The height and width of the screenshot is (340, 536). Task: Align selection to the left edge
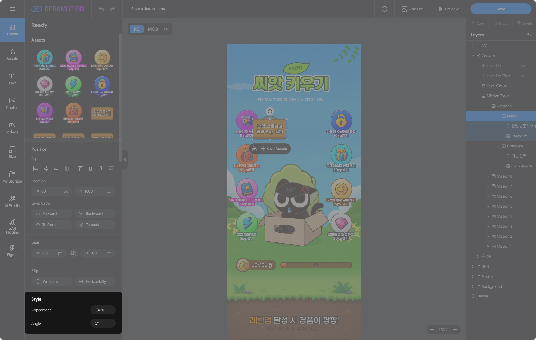coord(36,169)
